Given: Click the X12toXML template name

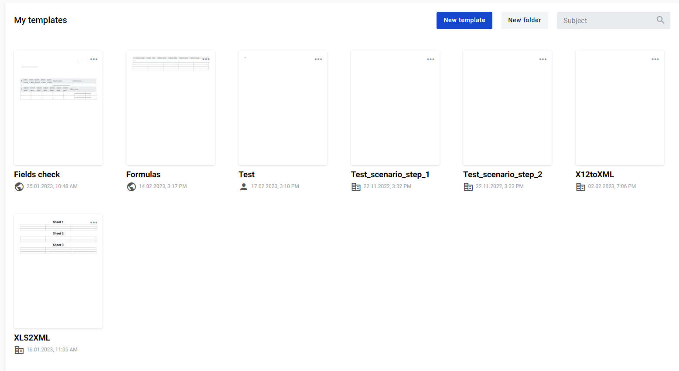Looking at the screenshot, I should coord(594,175).
